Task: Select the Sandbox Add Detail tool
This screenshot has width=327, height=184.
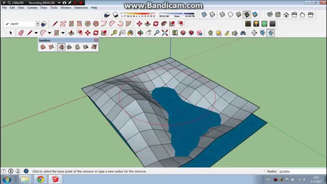Action: click(86, 47)
